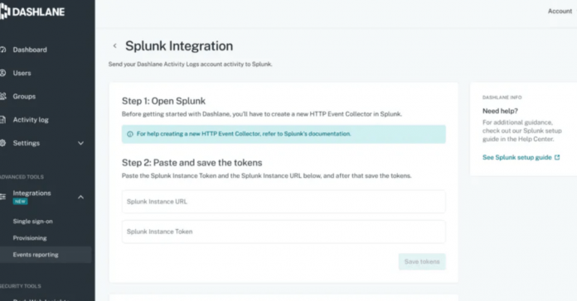The height and width of the screenshot is (301, 577).
Task: Expand the Settings submenu chevron
Action: tap(80, 143)
